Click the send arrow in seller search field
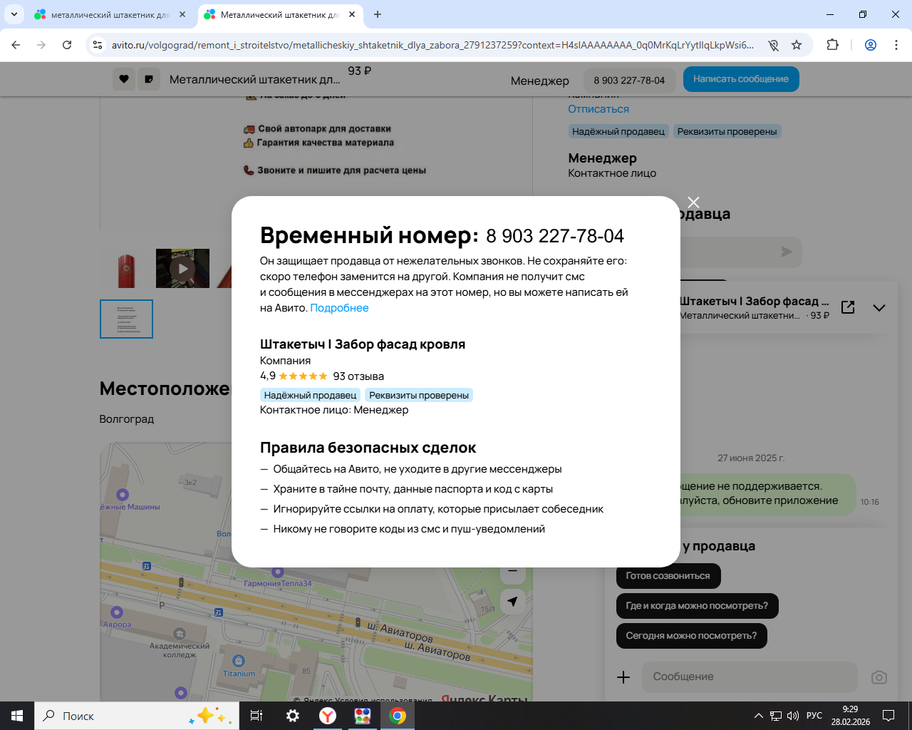The width and height of the screenshot is (912, 730). coord(787,252)
